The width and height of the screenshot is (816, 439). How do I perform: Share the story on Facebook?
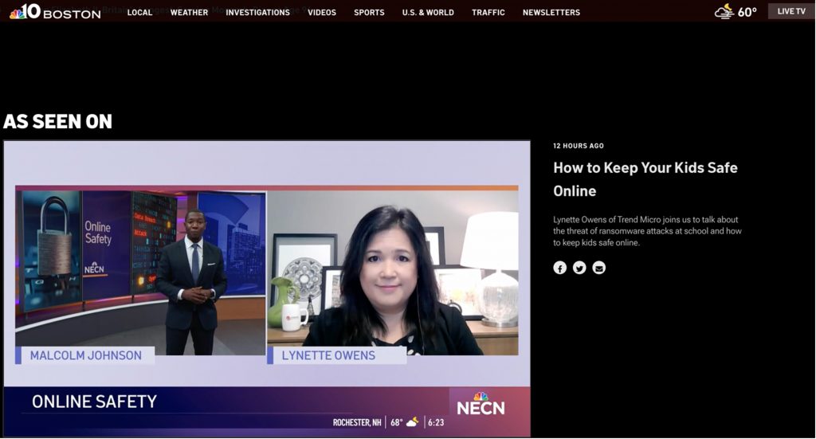(x=560, y=268)
